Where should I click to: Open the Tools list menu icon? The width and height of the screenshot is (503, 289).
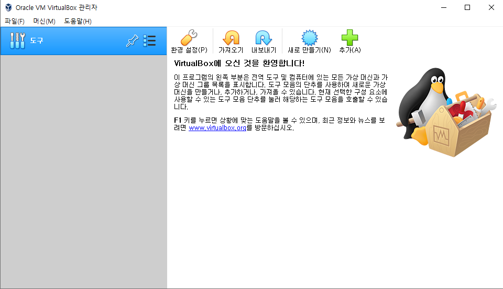pos(149,41)
